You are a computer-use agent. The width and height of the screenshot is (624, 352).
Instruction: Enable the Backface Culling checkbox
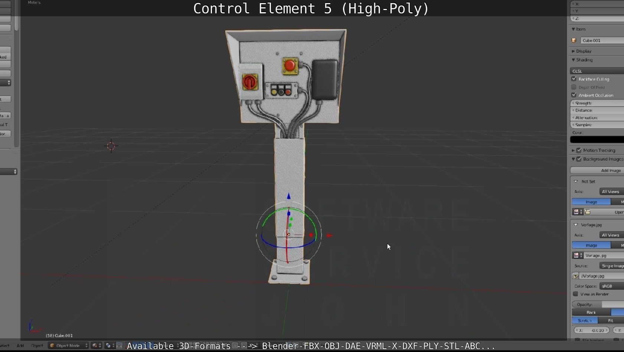click(x=574, y=79)
